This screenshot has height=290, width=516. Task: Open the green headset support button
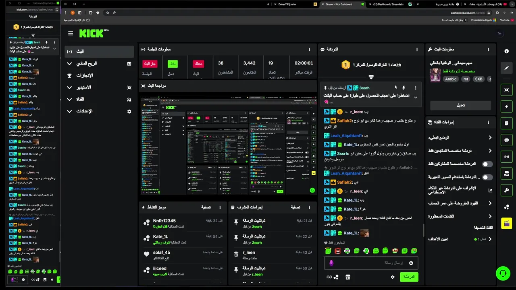click(503, 273)
